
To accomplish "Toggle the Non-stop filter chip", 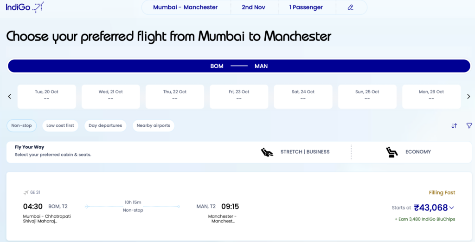I will click(22, 125).
